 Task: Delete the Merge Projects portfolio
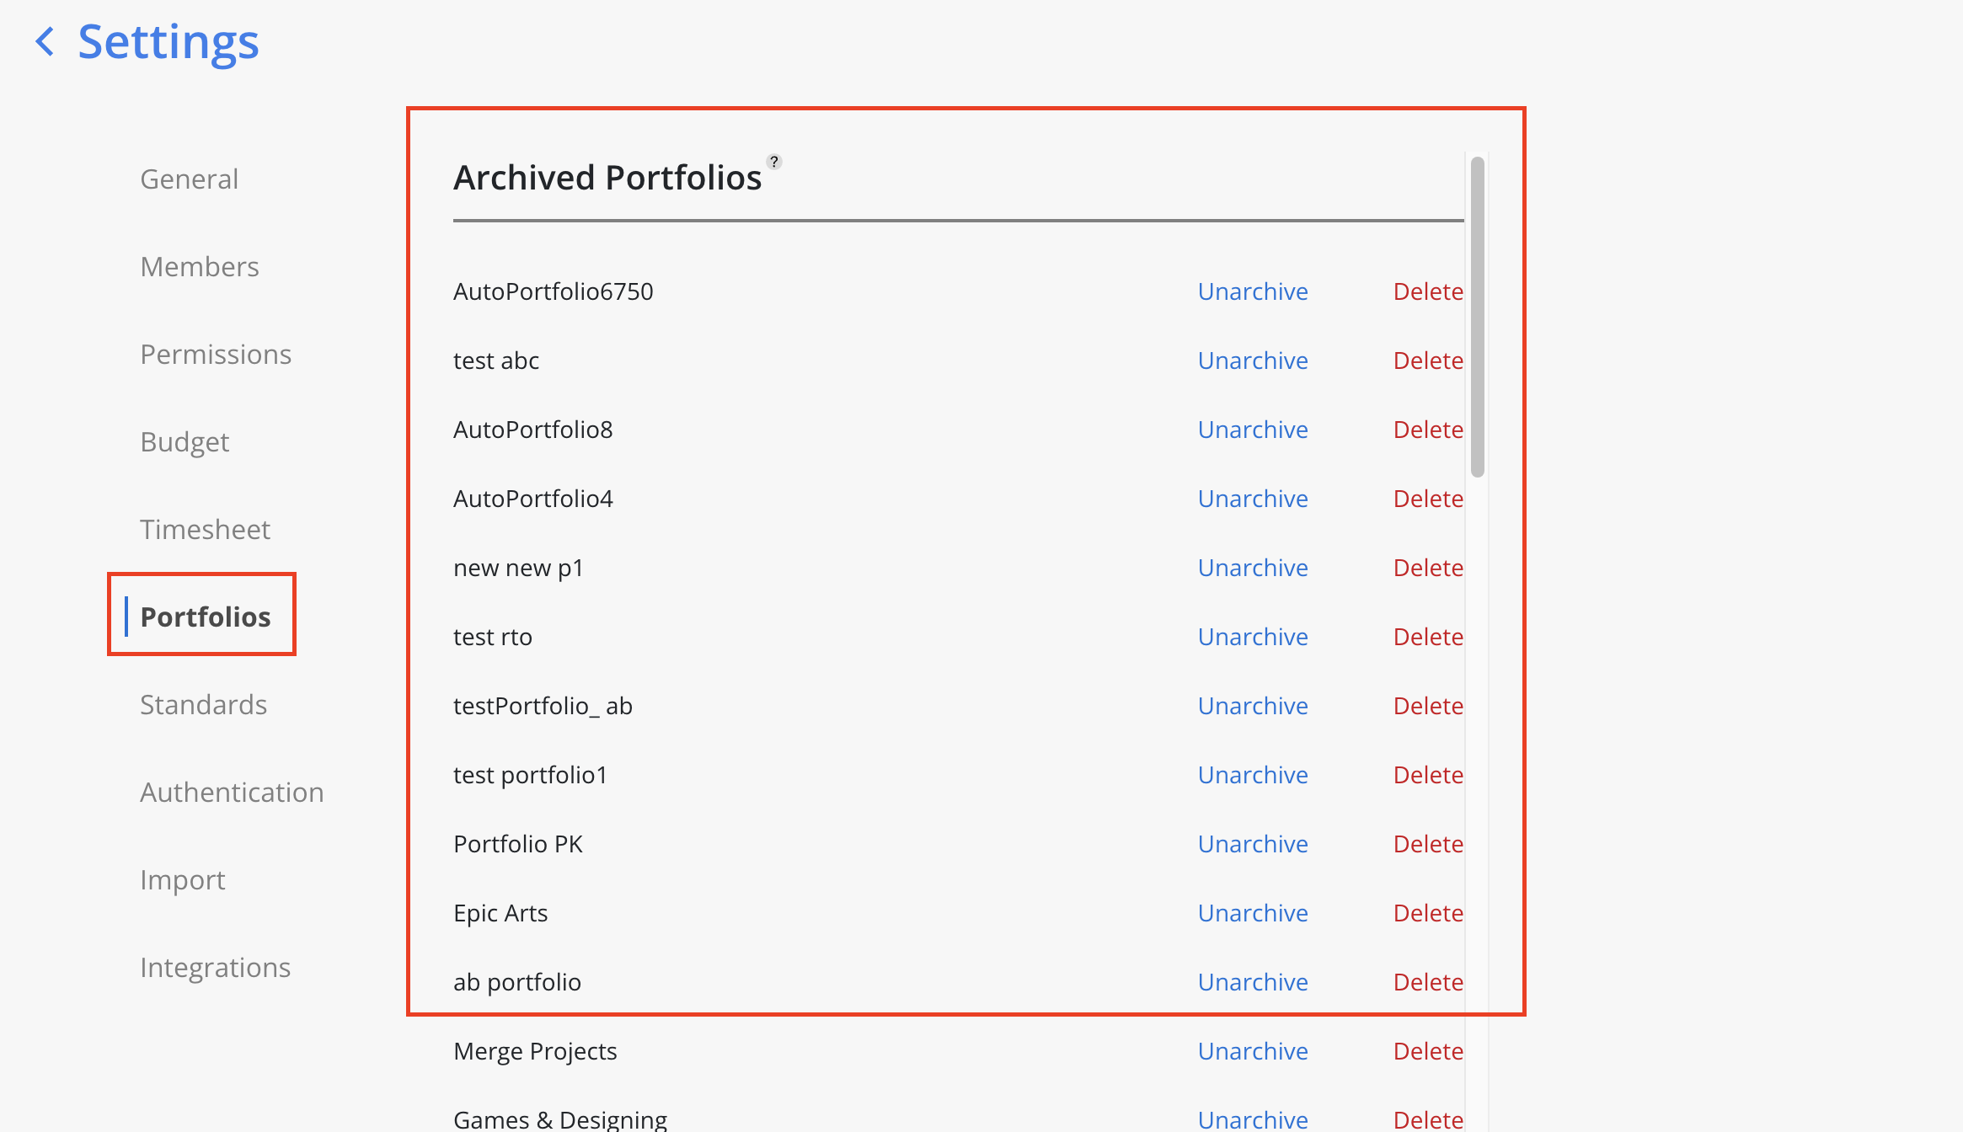coord(1428,1051)
